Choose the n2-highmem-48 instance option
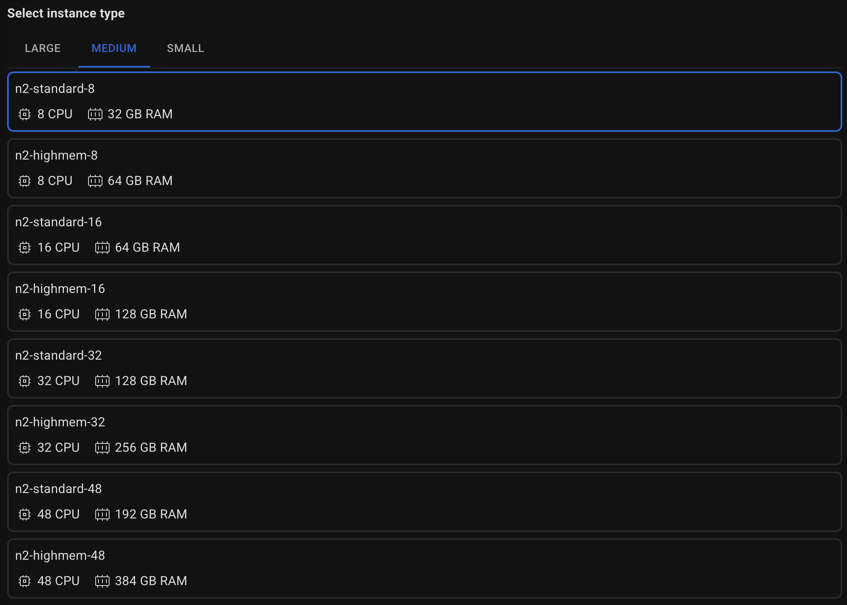The image size is (847, 605). pyautogui.click(x=424, y=568)
